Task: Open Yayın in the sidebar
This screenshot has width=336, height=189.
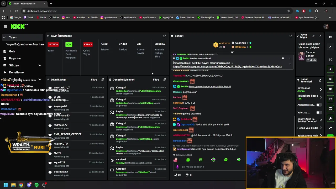Action: 22,37
